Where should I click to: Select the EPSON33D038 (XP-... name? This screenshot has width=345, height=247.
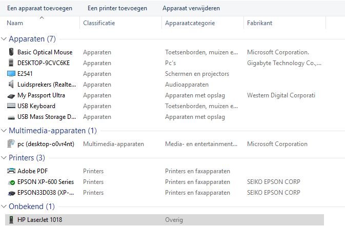(46, 193)
